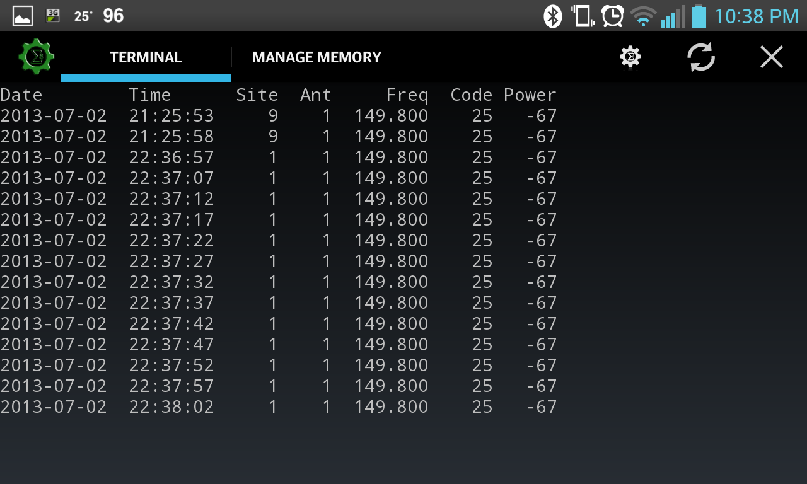Tap the 10:38 PM clock

756,16
